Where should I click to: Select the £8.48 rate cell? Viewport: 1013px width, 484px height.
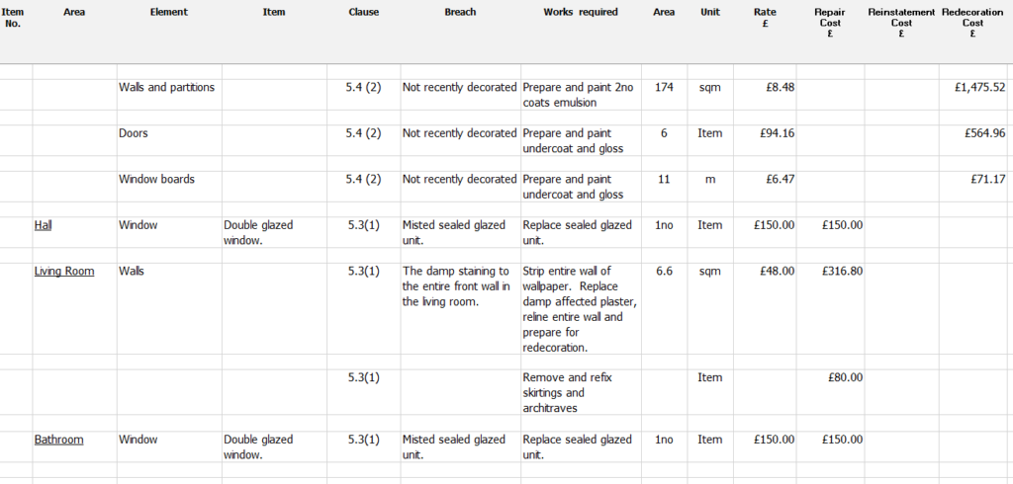pos(781,87)
